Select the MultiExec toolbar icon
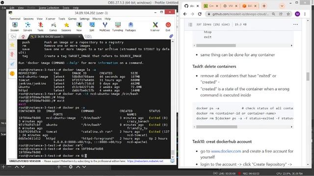 105,27
